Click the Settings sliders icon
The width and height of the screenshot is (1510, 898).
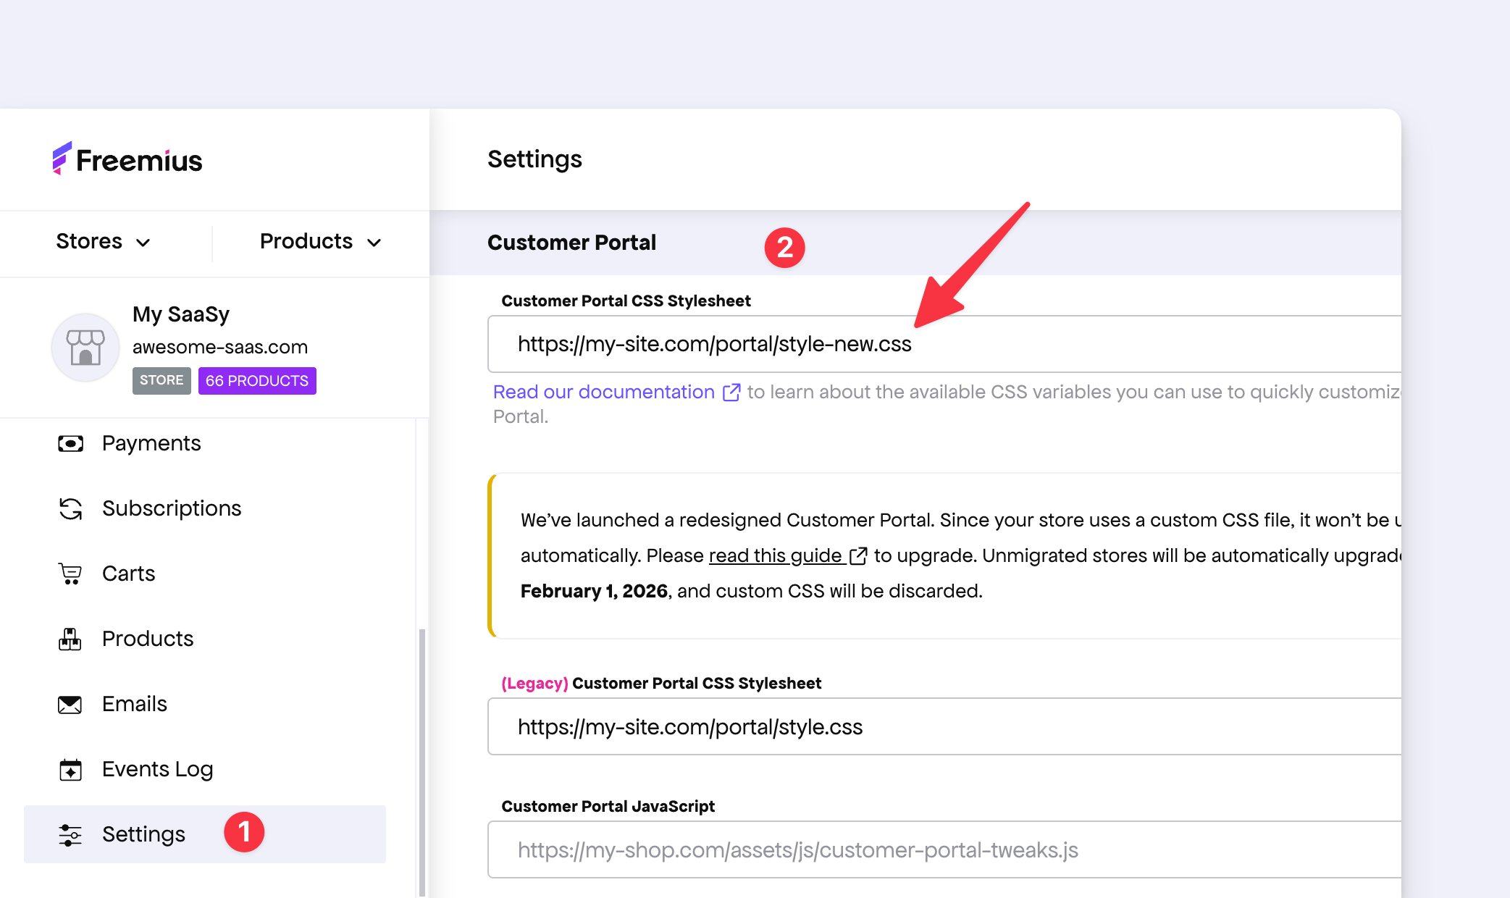(x=70, y=834)
